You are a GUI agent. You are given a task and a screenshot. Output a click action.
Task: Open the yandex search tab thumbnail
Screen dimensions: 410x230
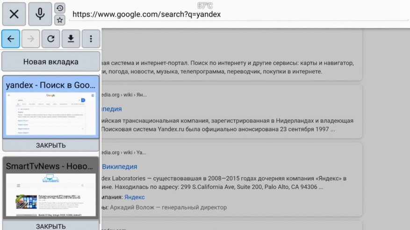51,113
